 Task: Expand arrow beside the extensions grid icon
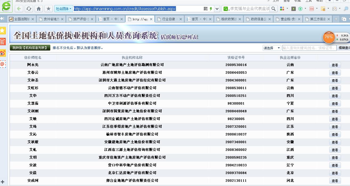287,9
